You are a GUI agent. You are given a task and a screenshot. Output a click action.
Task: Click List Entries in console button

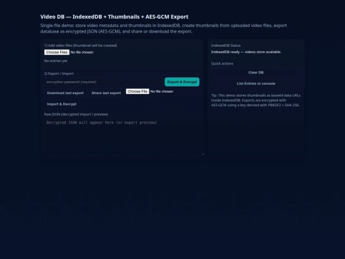256,84
